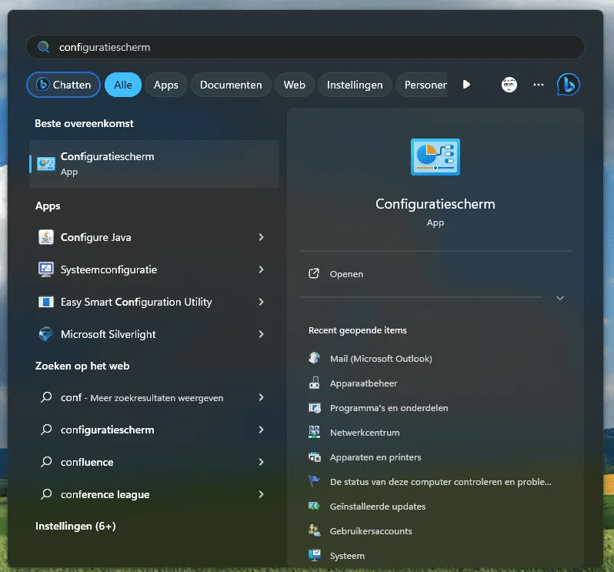Switch to the Apps filter tab

click(x=165, y=85)
